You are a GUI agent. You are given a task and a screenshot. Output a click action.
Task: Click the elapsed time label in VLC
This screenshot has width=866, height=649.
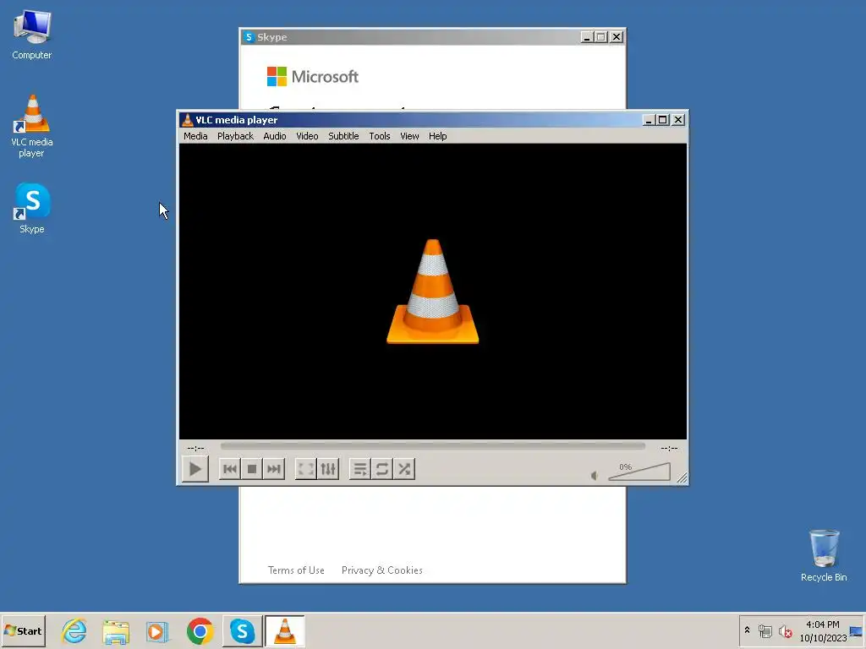(x=195, y=448)
